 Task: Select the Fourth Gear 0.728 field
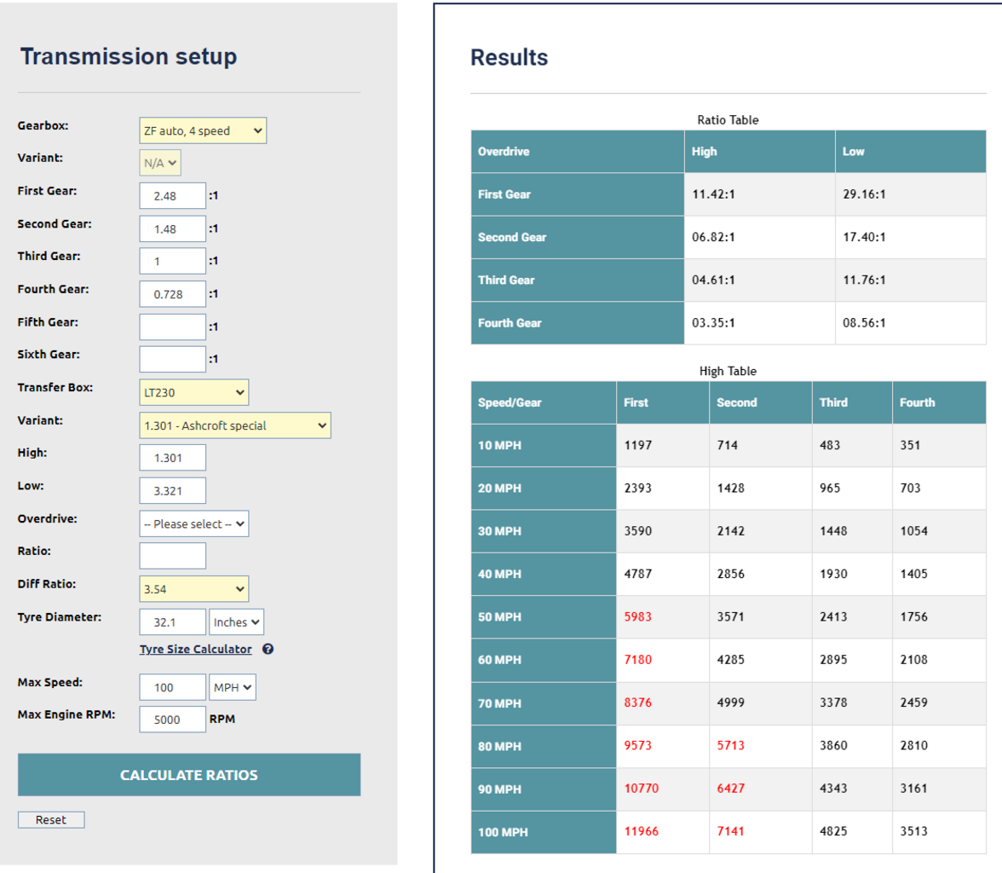click(172, 294)
